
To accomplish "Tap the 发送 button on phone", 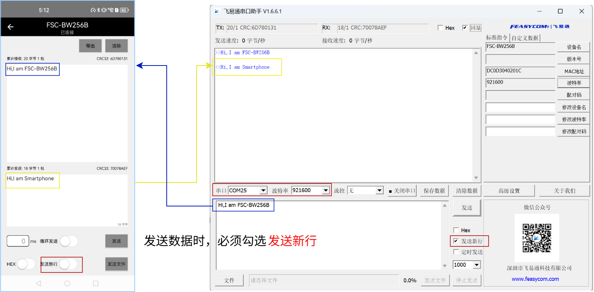I will (x=117, y=241).
